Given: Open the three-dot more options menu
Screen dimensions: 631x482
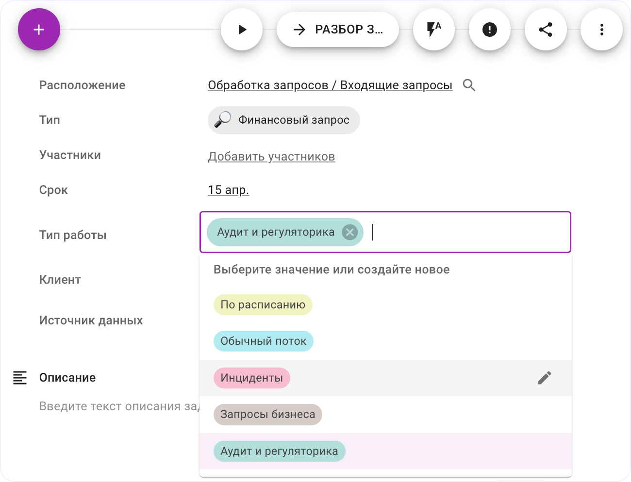Looking at the screenshot, I should click(x=601, y=30).
